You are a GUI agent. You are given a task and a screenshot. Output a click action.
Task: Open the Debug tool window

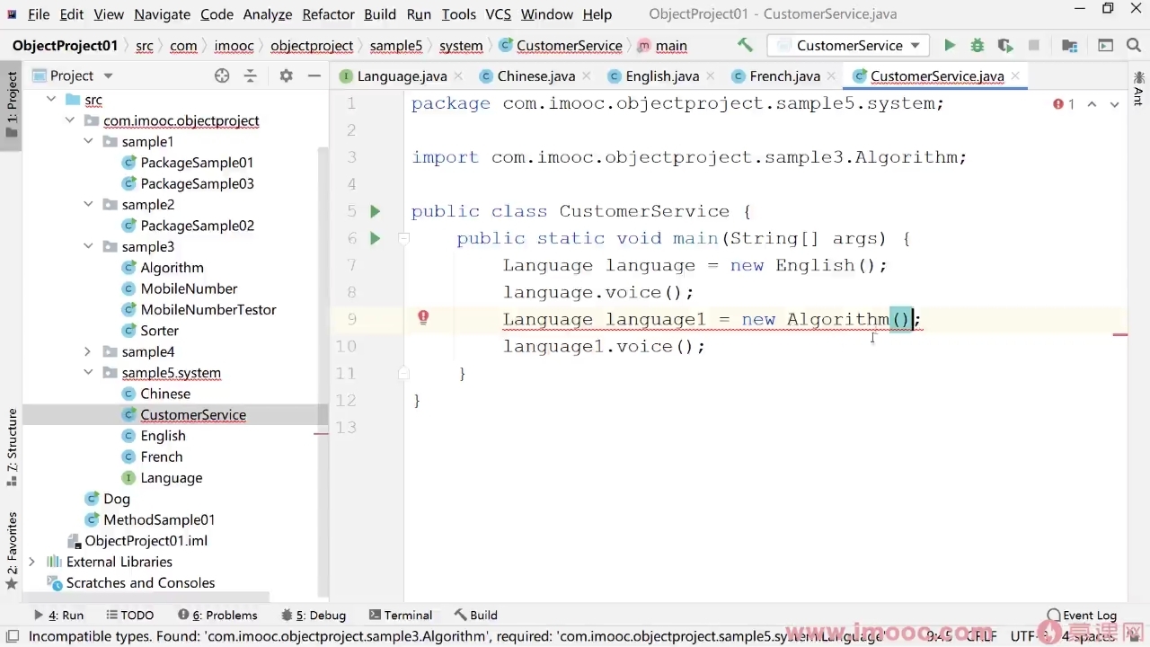[x=314, y=616]
